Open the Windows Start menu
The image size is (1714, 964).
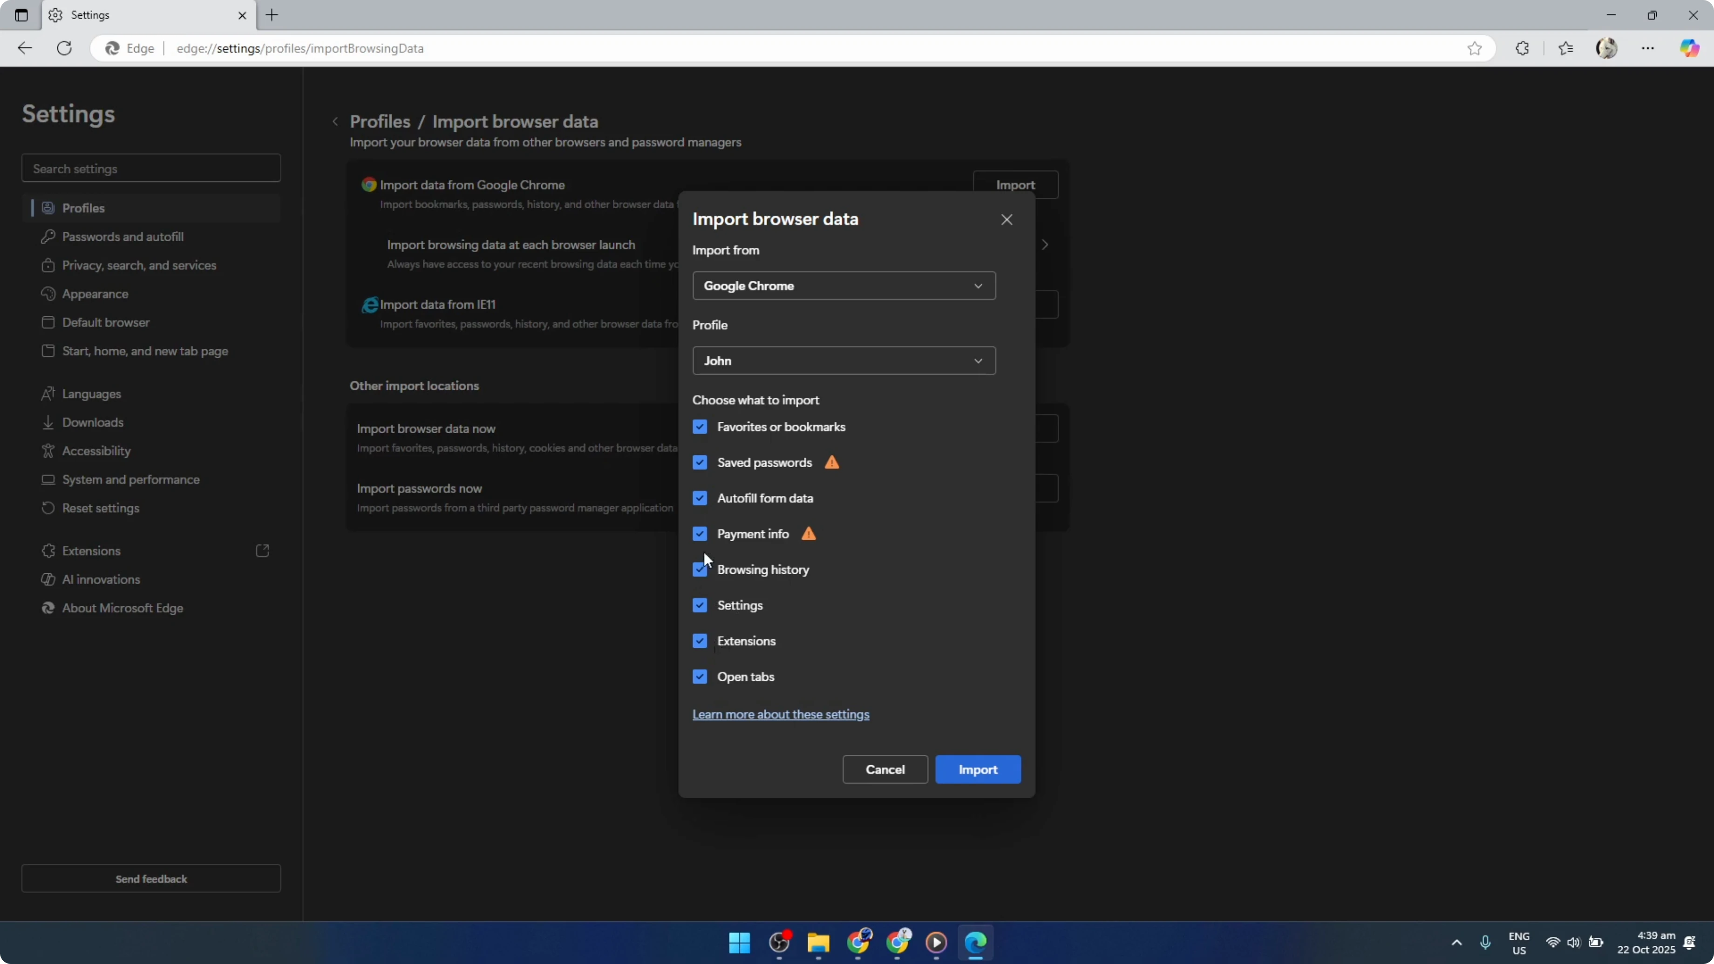coord(739,943)
